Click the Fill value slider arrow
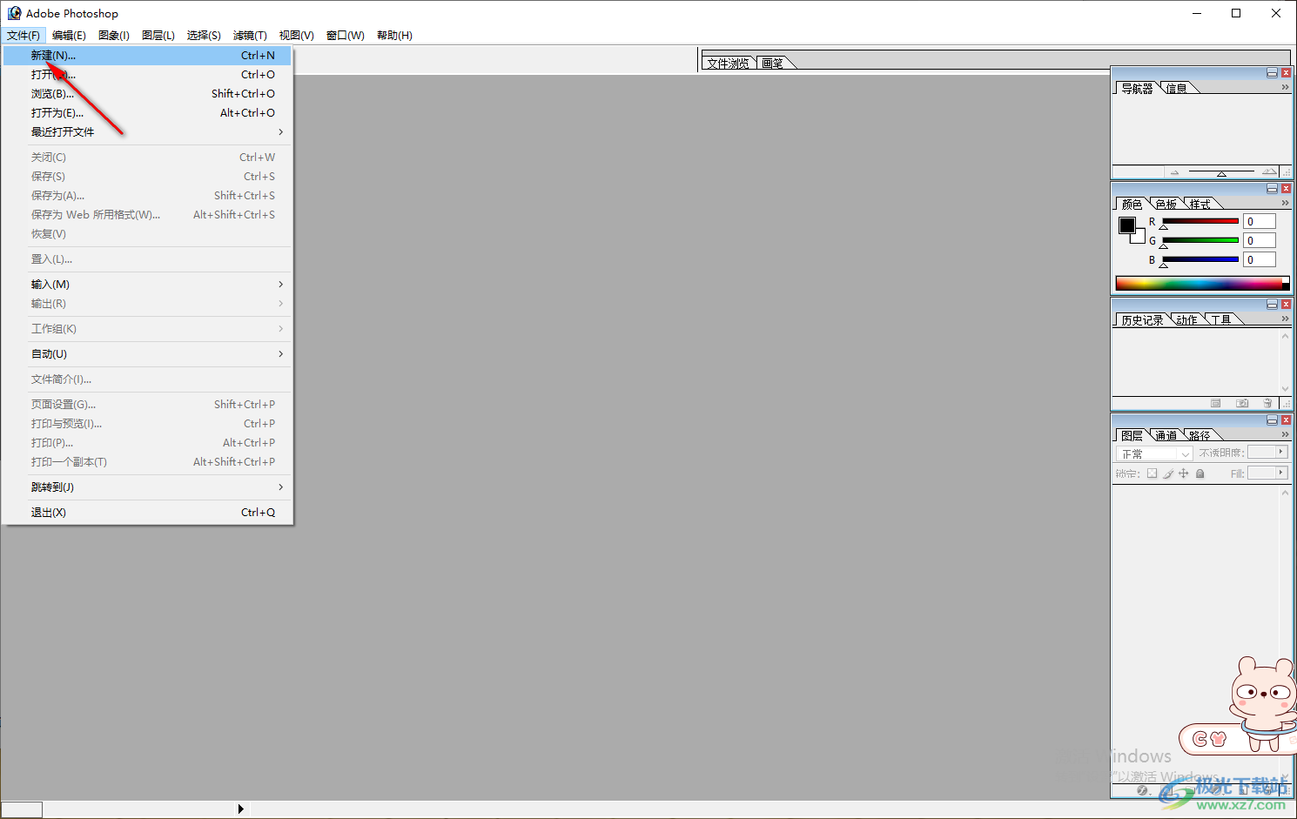 click(x=1281, y=473)
